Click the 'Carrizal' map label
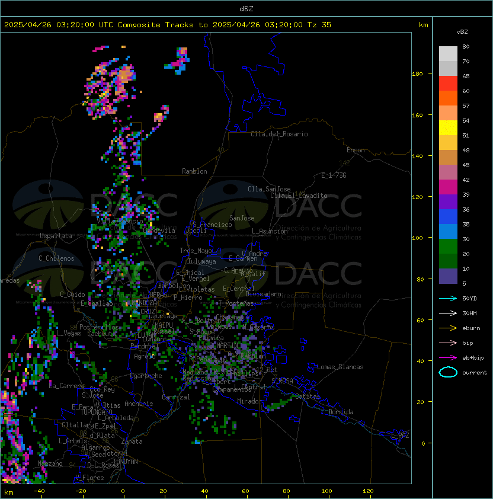This screenshot has width=493, height=499. pyautogui.click(x=175, y=397)
